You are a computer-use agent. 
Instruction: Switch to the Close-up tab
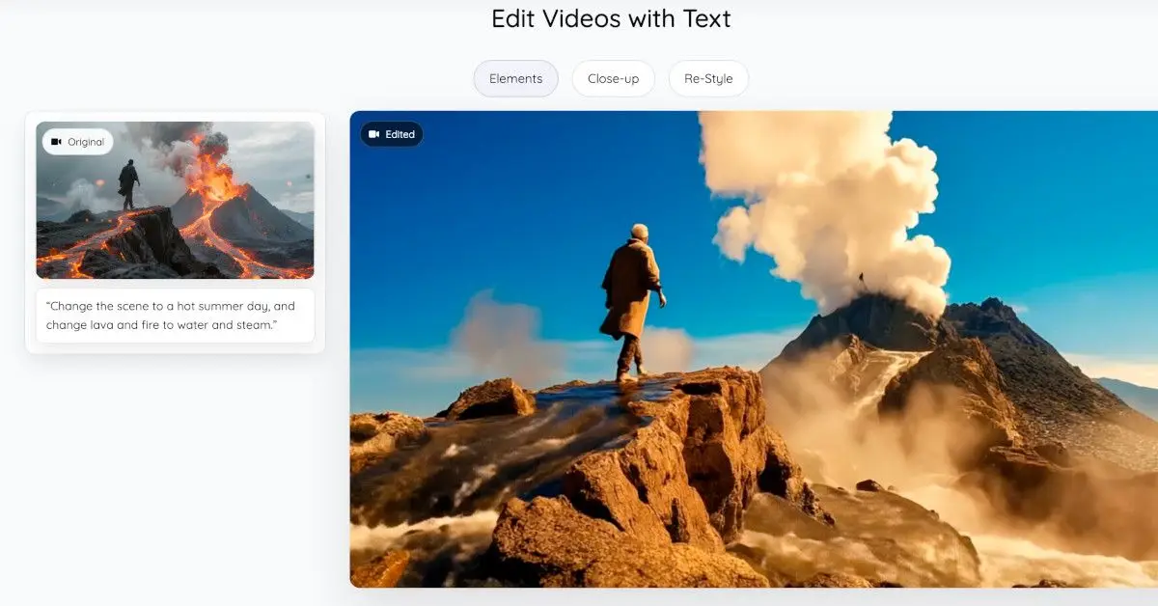pyautogui.click(x=614, y=78)
